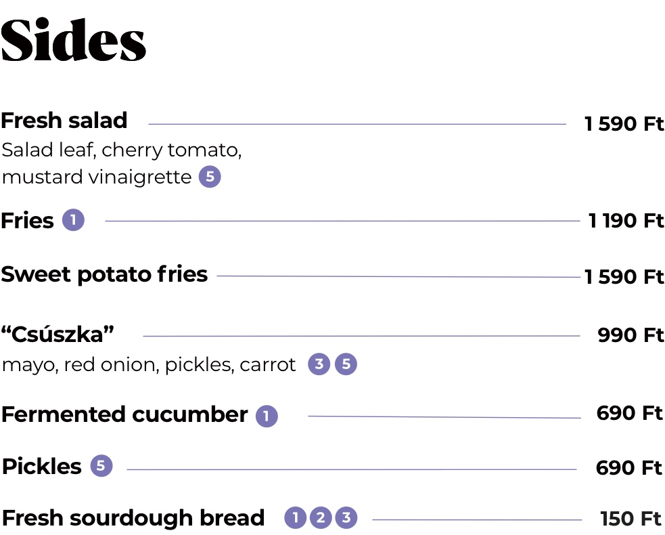The height and width of the screenshot is (535, 665).
Task: Click allergen 3 badge beside sourdough bread
Action: point(346,517)
